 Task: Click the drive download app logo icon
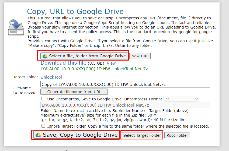pos(16,27)
